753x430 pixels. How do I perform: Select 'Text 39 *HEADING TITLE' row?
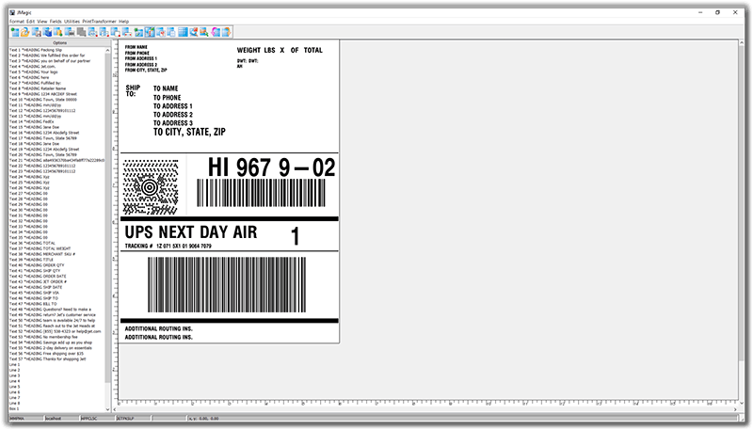pyautogui.click(x=56, y=260)
